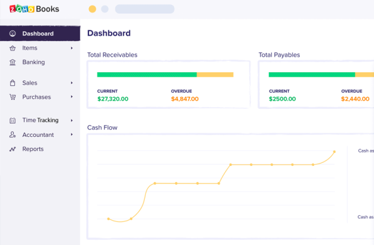The height and width of the screenshot is (245, 374).
Task: Click the Dashboard gauge icon in sidebar
Action: (12, 34)
